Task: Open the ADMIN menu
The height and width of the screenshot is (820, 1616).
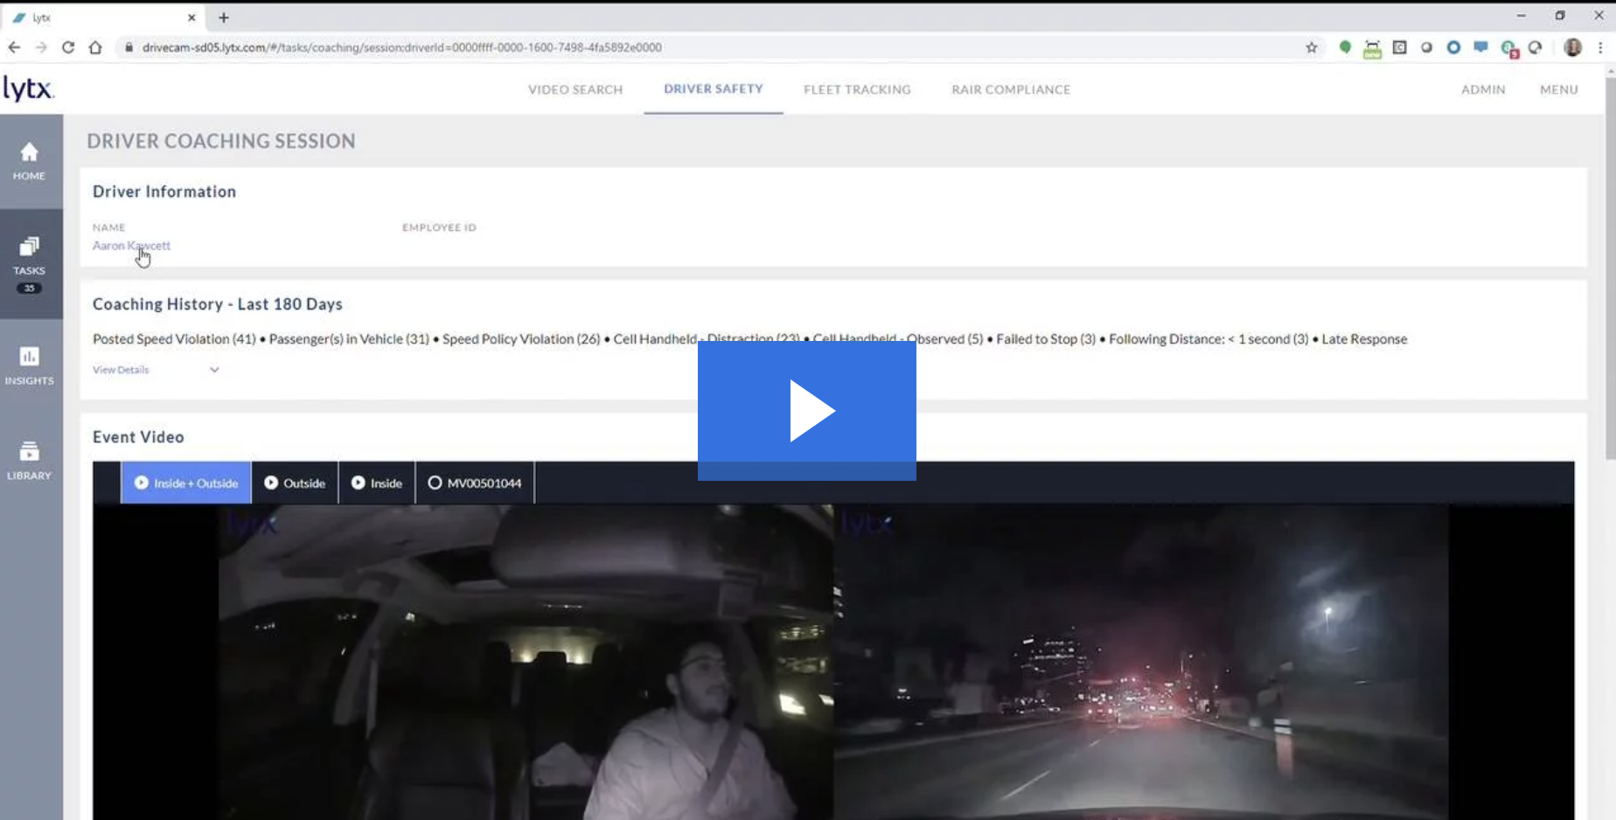Action: coord(1483,89)
